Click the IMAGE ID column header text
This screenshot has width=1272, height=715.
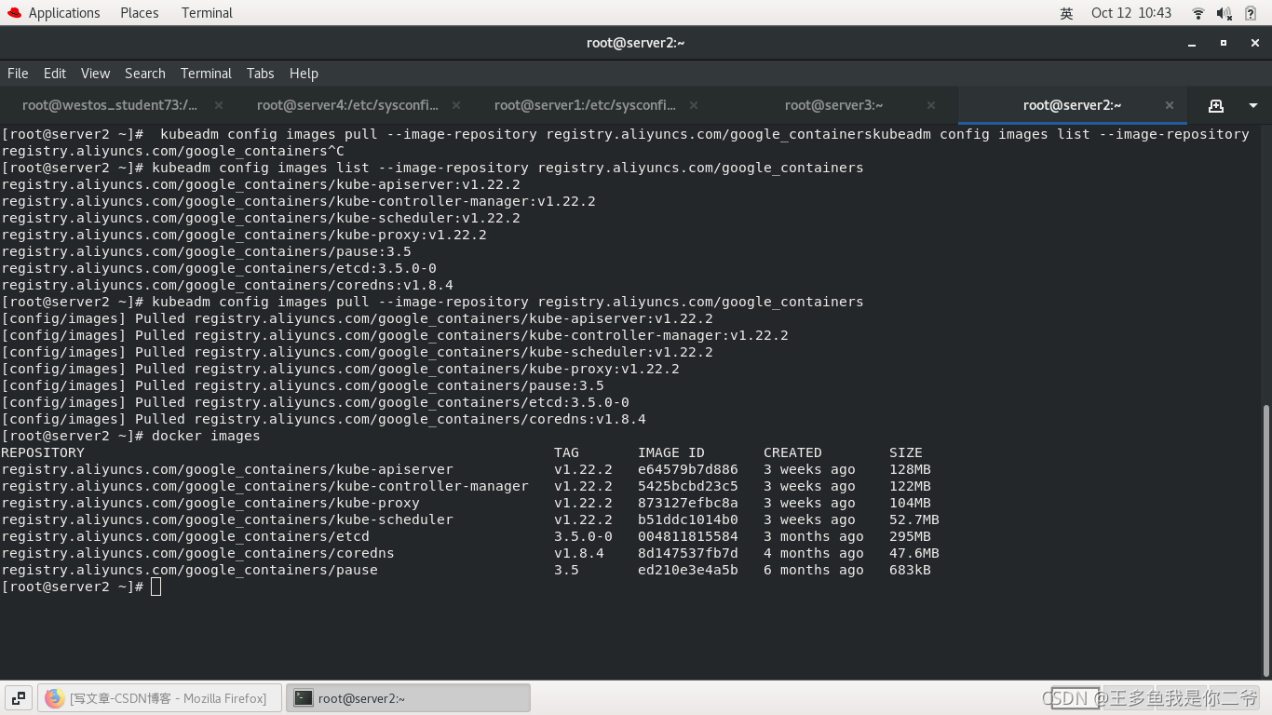671,452
